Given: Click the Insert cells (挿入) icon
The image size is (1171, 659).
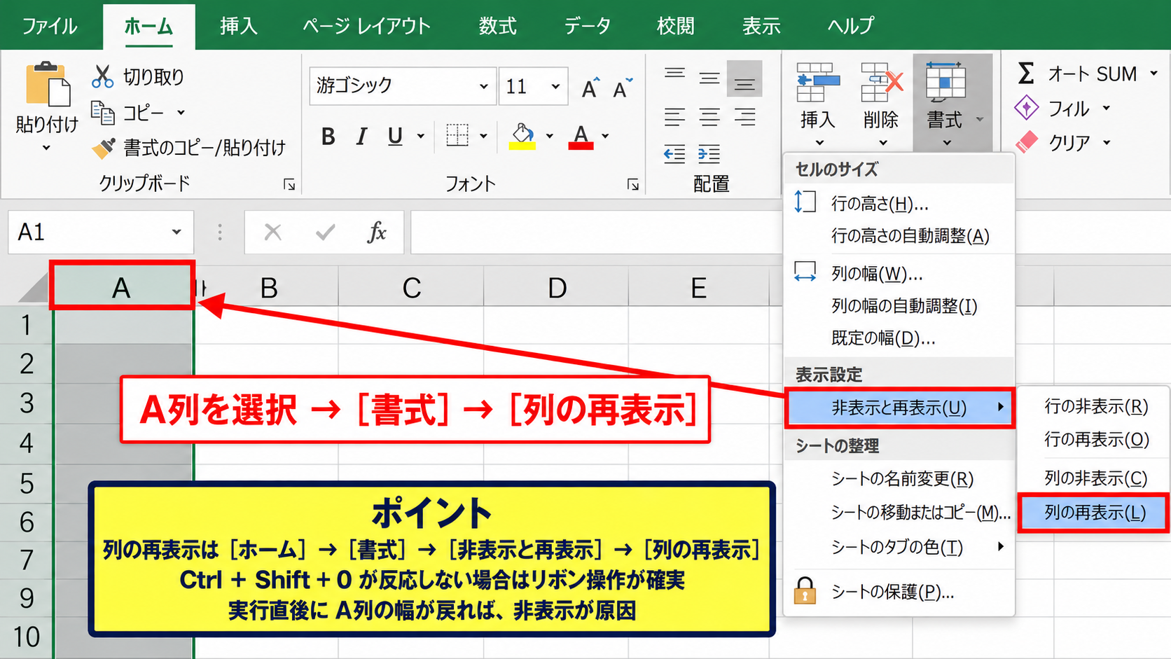Looking at the screenshot, I should 818,83.
